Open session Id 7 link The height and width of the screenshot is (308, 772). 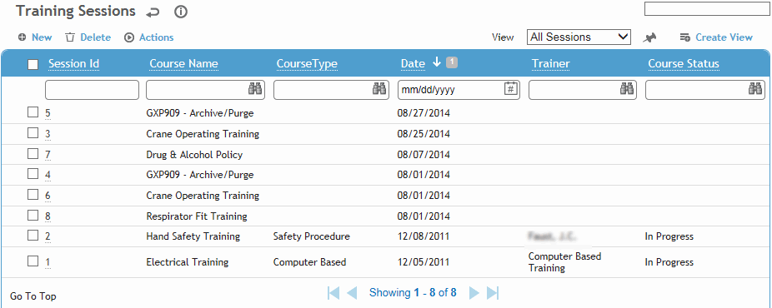pos(48,155)
